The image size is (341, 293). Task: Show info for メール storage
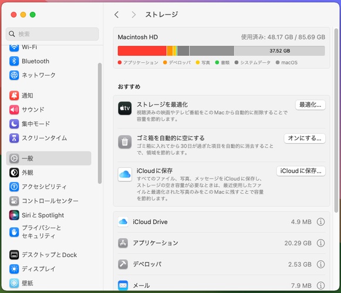[x=320, y=285]
